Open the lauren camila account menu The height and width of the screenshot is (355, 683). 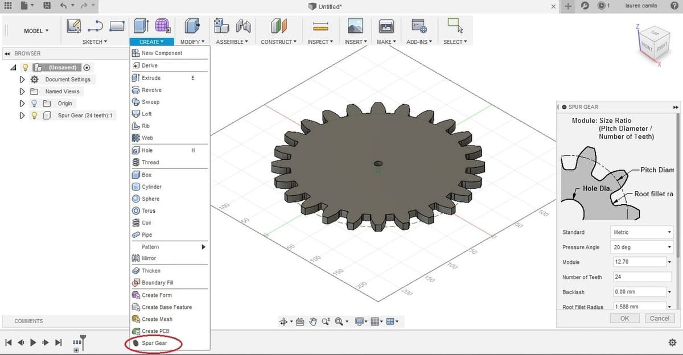[x=640, y=6]
